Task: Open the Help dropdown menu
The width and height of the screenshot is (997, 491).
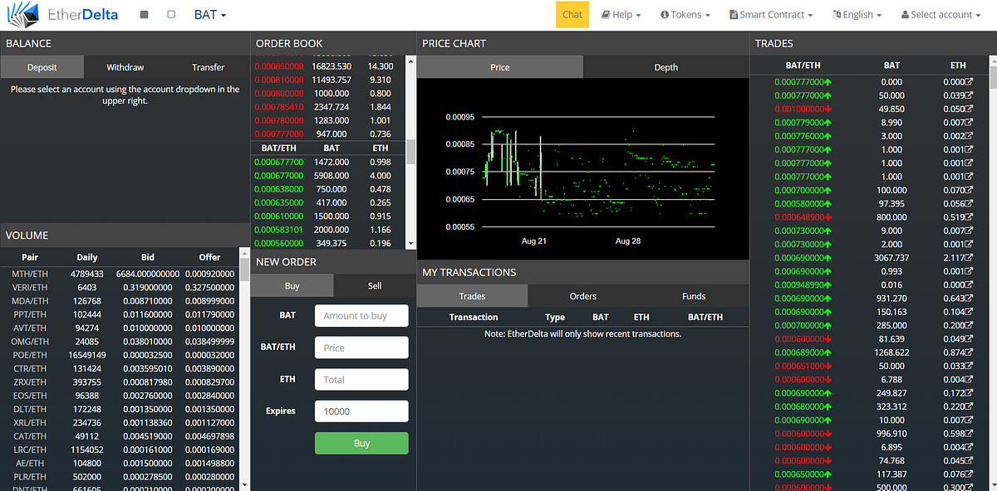Action: point(621,14)
